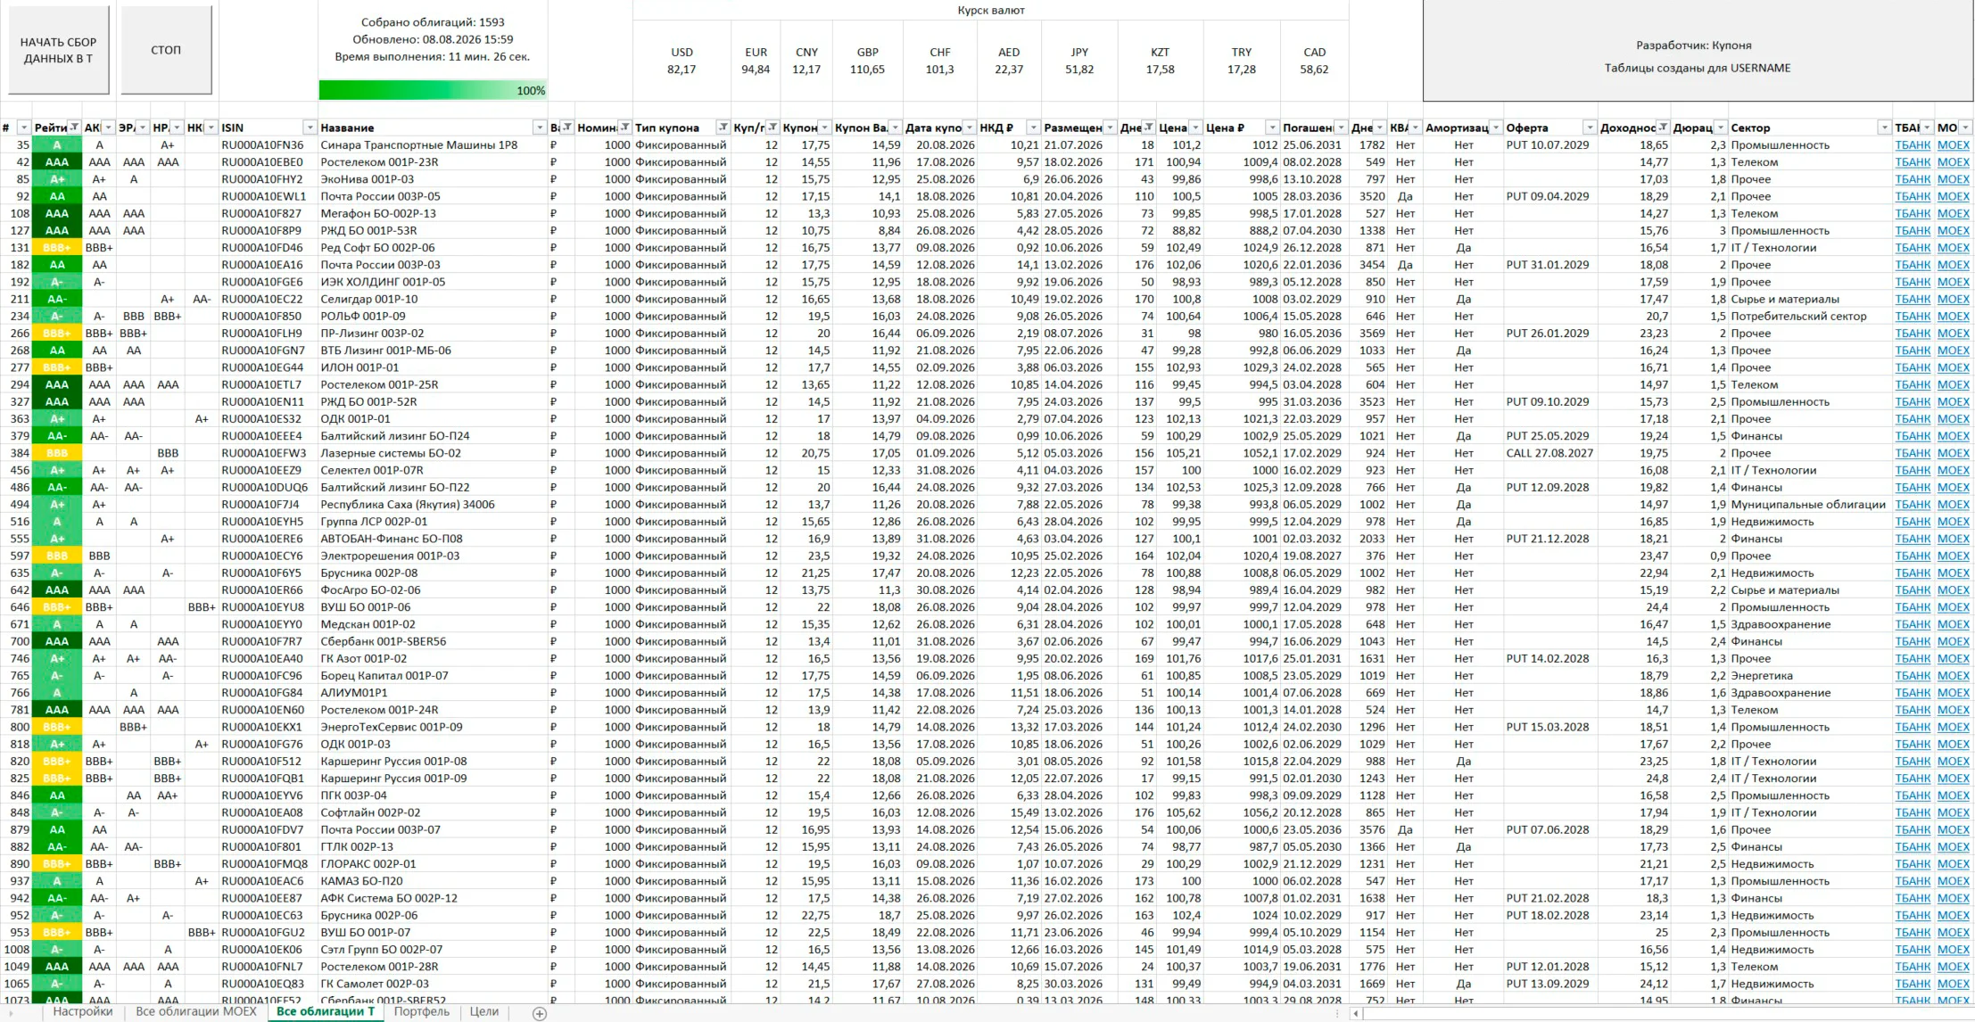Open ТБАНК link for КАМАЗ БО-П20
Screen dimensions: 1975x1022
point(1913,881)
